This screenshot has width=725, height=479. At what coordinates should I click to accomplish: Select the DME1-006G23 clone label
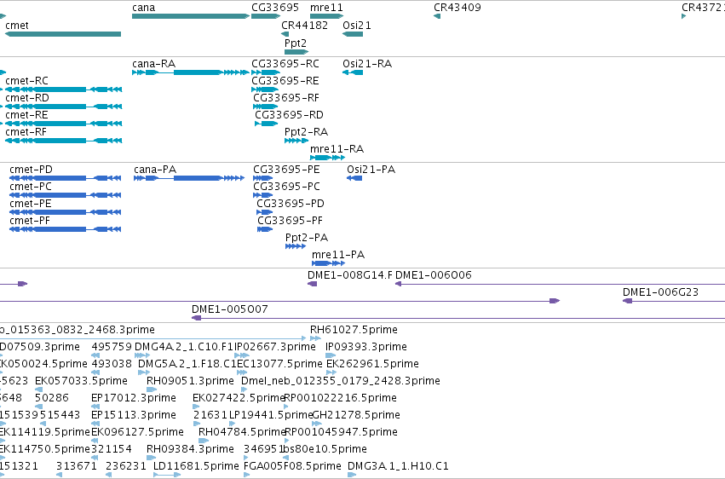(660, 292)
